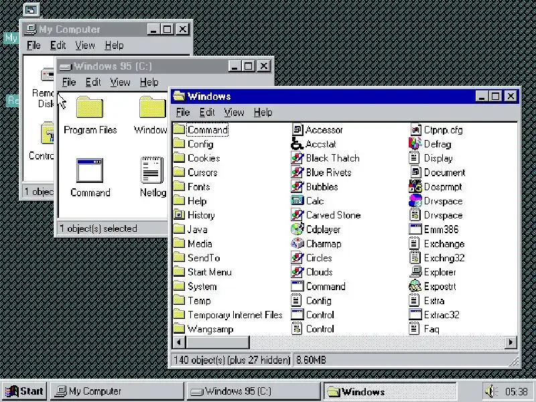The image size is (536, 402).
Task: Switch to Windows 95 (C:) taskbar button
Action: point(253,391)
